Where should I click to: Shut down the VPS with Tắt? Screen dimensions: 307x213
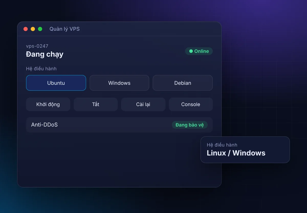96,104
